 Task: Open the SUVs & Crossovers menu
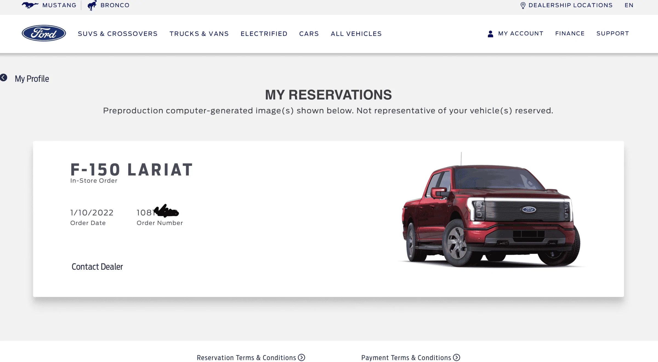coord(118,34)
